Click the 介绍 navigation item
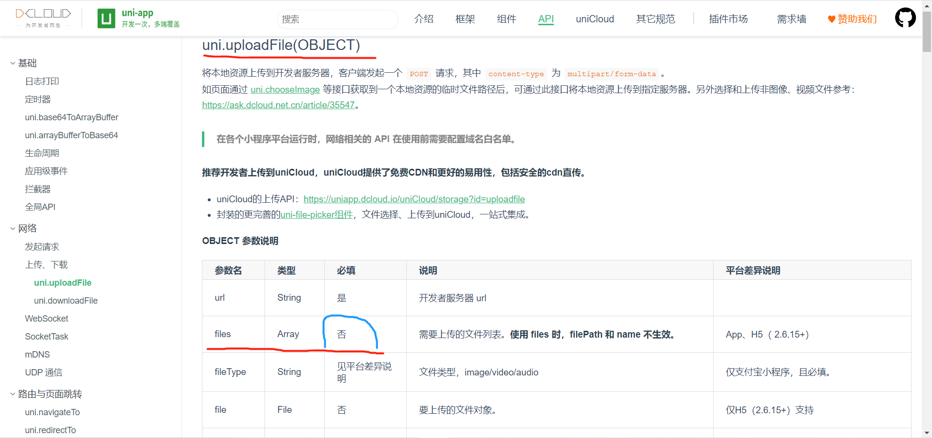The width and height of the screenshot is (932, 438). (x=423, y=19)
